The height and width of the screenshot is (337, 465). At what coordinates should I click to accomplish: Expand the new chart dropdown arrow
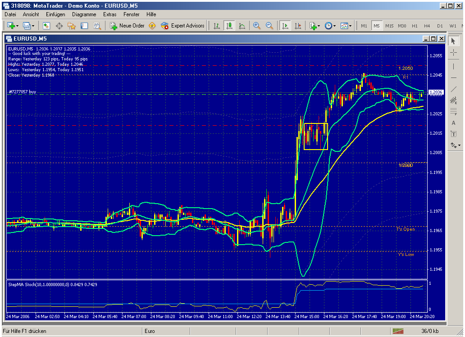click(x=17, y=26)
